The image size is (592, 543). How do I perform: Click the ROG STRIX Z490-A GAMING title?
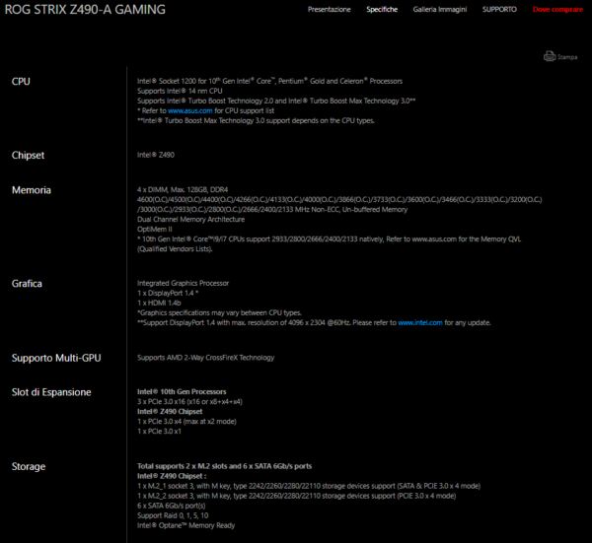point(85,10)
